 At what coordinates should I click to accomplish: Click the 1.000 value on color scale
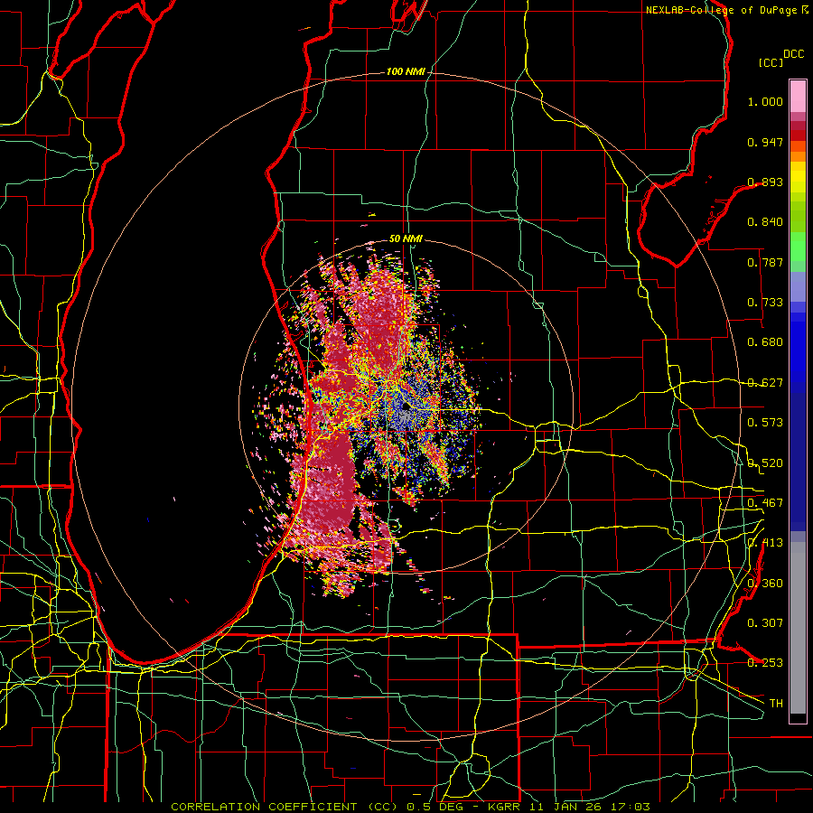765,101
